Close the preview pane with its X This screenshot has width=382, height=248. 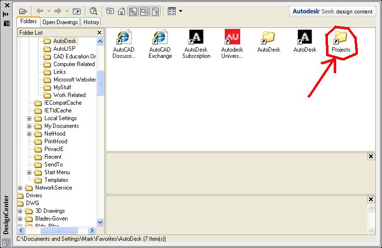371,156
